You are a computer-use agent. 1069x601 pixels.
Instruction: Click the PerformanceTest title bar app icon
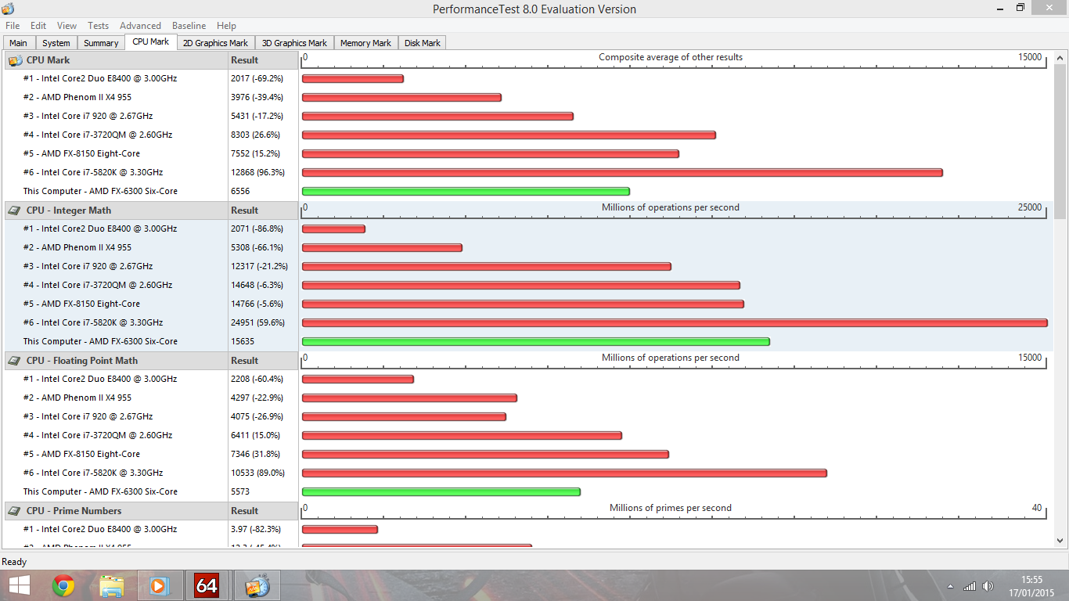pyautogui.click(x=9, y=9)
